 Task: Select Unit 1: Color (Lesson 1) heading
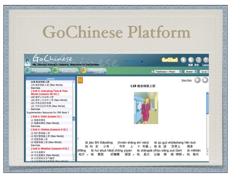point(46,117)
